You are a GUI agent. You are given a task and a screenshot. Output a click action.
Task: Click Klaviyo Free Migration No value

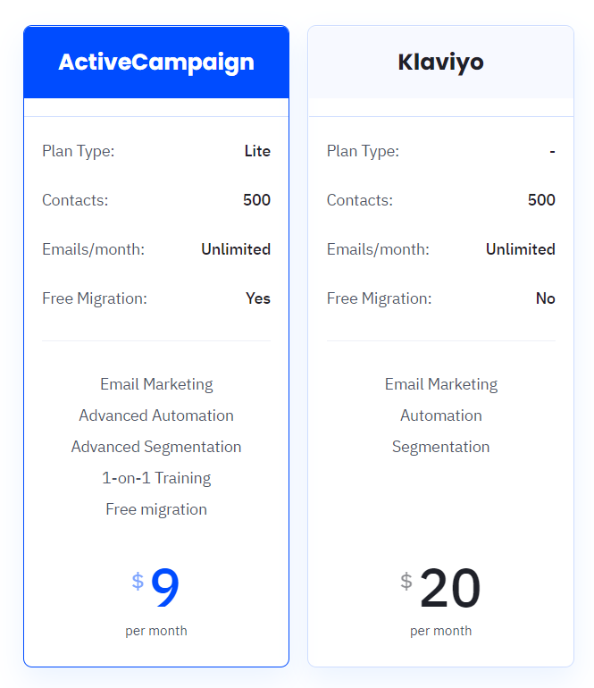pyautogui.click(x=545, y=298)
